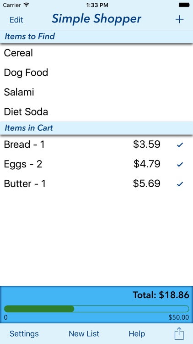Open the Help screen
The height and width of the screenshot is (344, 193).
[137, 334]
